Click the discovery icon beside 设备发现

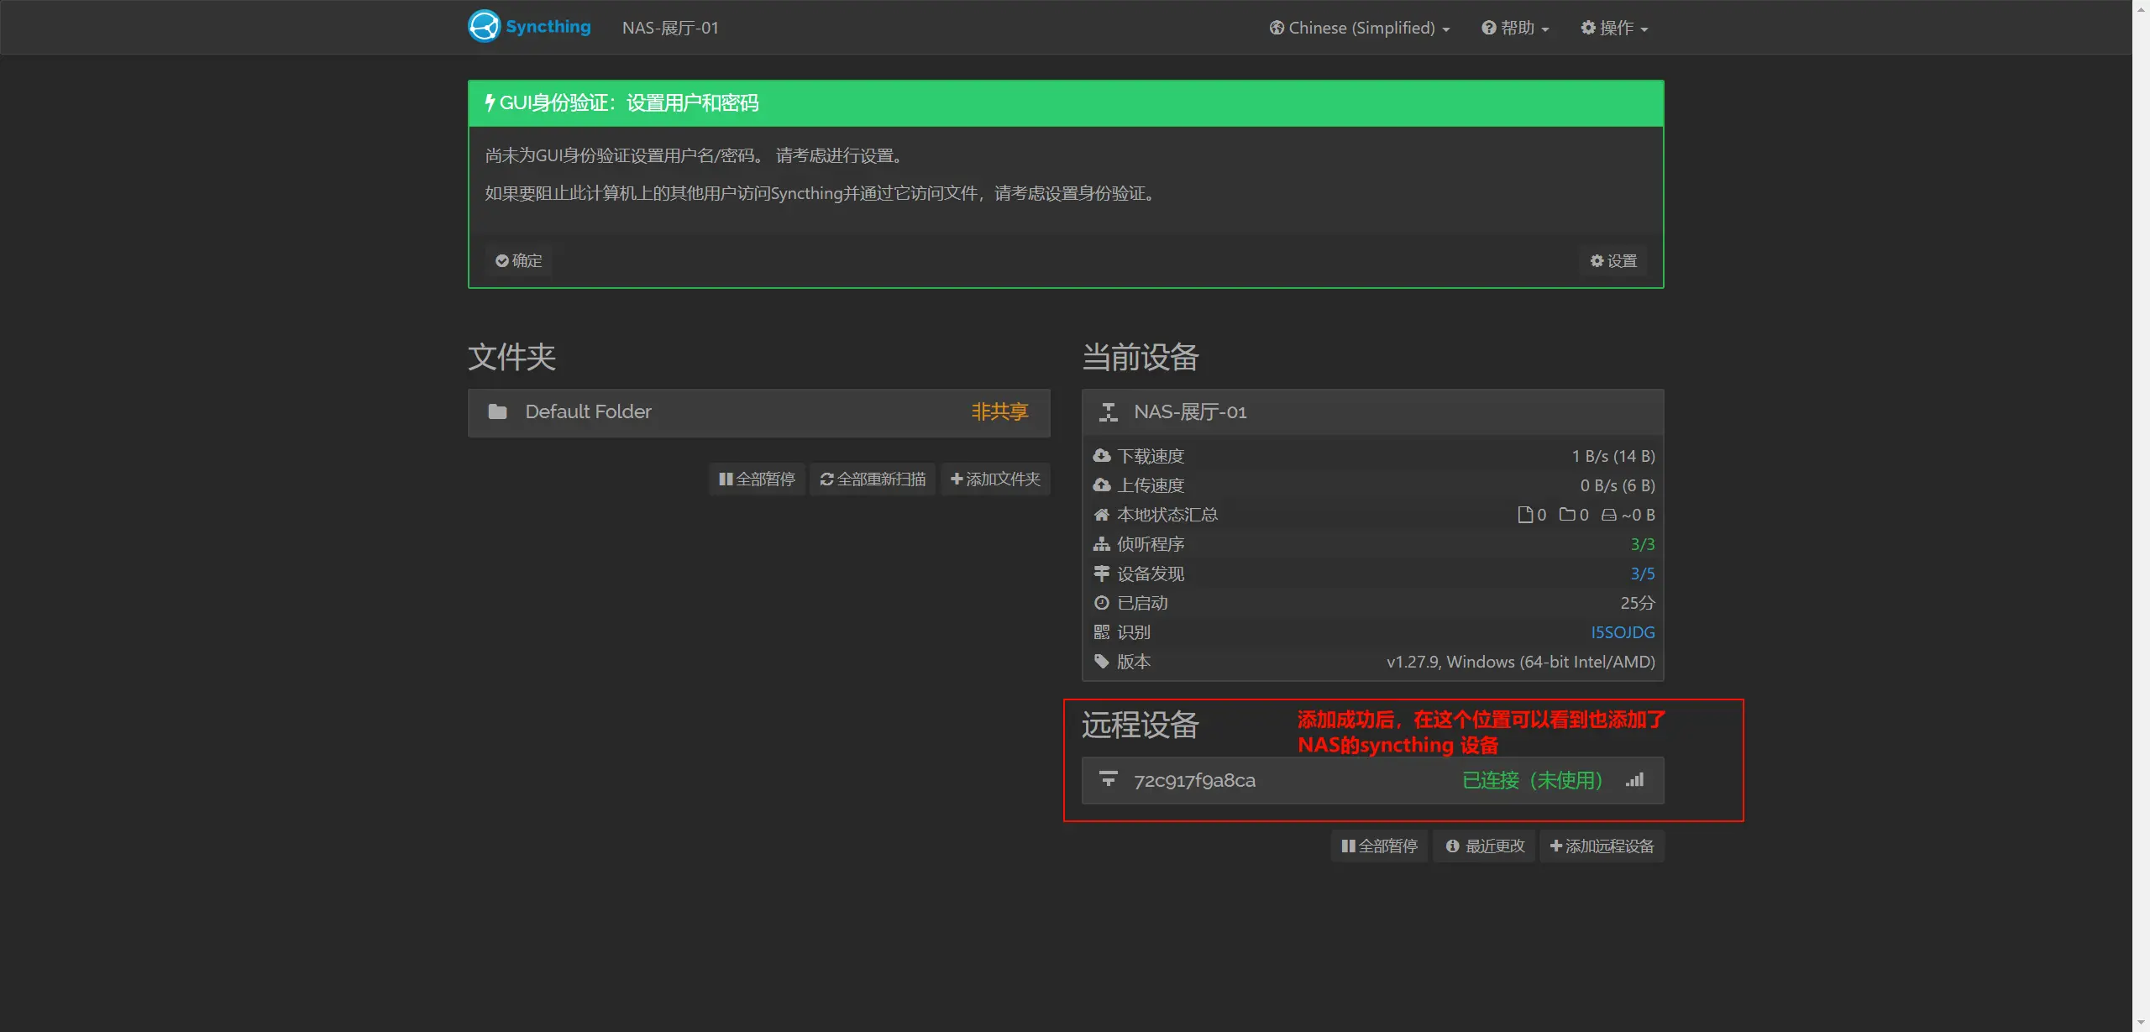point(1102,574)
